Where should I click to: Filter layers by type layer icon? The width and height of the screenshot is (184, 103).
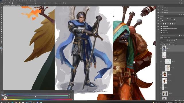pos(171,40)
